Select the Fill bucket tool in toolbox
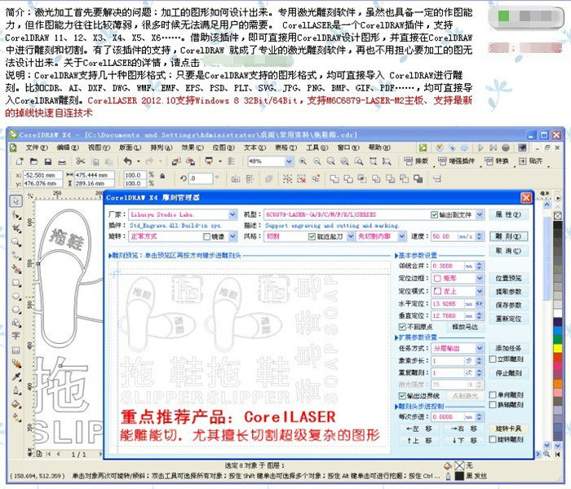571x489 pixels. click(16, 404)
